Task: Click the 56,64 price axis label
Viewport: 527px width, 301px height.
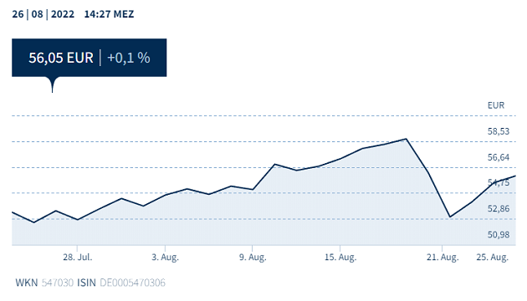Action: 499,157
